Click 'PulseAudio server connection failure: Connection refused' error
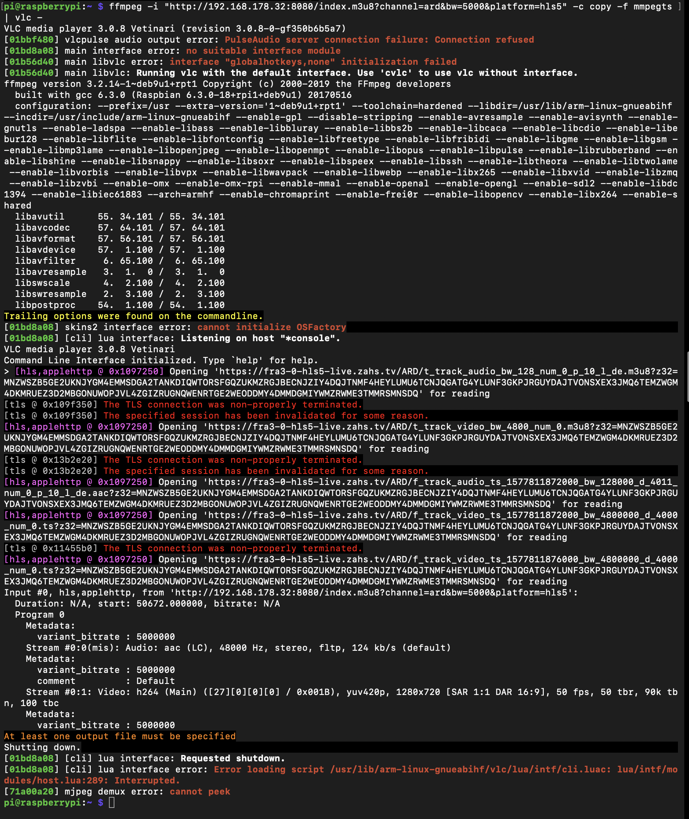The height and width of the screenshot is (819, 689). (x=379, y=39)
